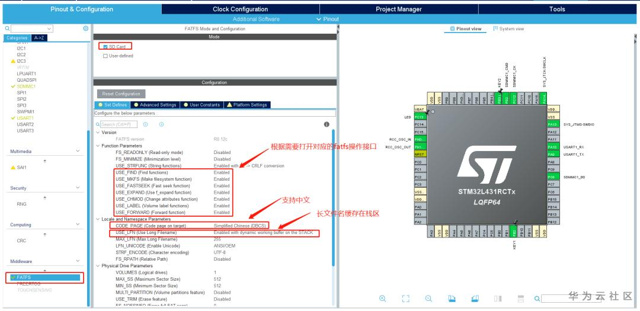This screenshot has height=311, width=640.
Task: Click the yellow warning icon next to SAI1
Action: click(x=13, y=167)
